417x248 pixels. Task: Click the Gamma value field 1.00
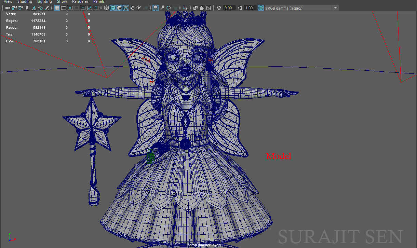[x=250, y=8]
